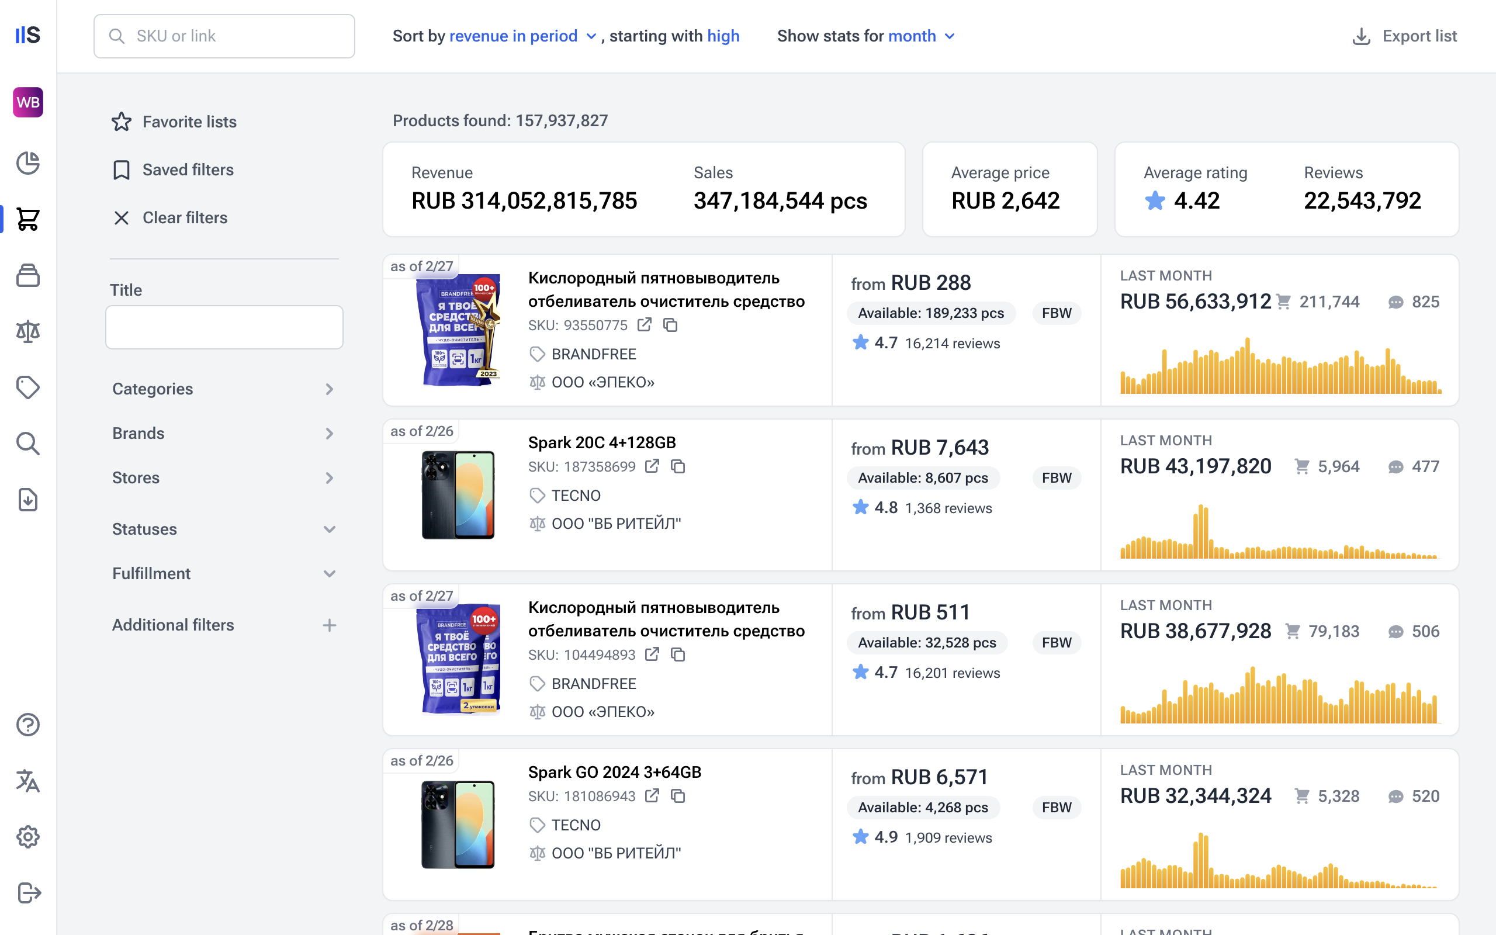Open Saved filters
1496x935 pixels.
point(188,169)
